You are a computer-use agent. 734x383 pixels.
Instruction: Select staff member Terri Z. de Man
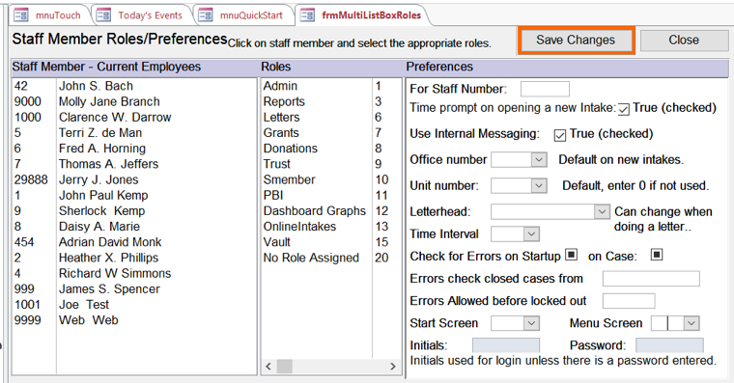(134, 133)
